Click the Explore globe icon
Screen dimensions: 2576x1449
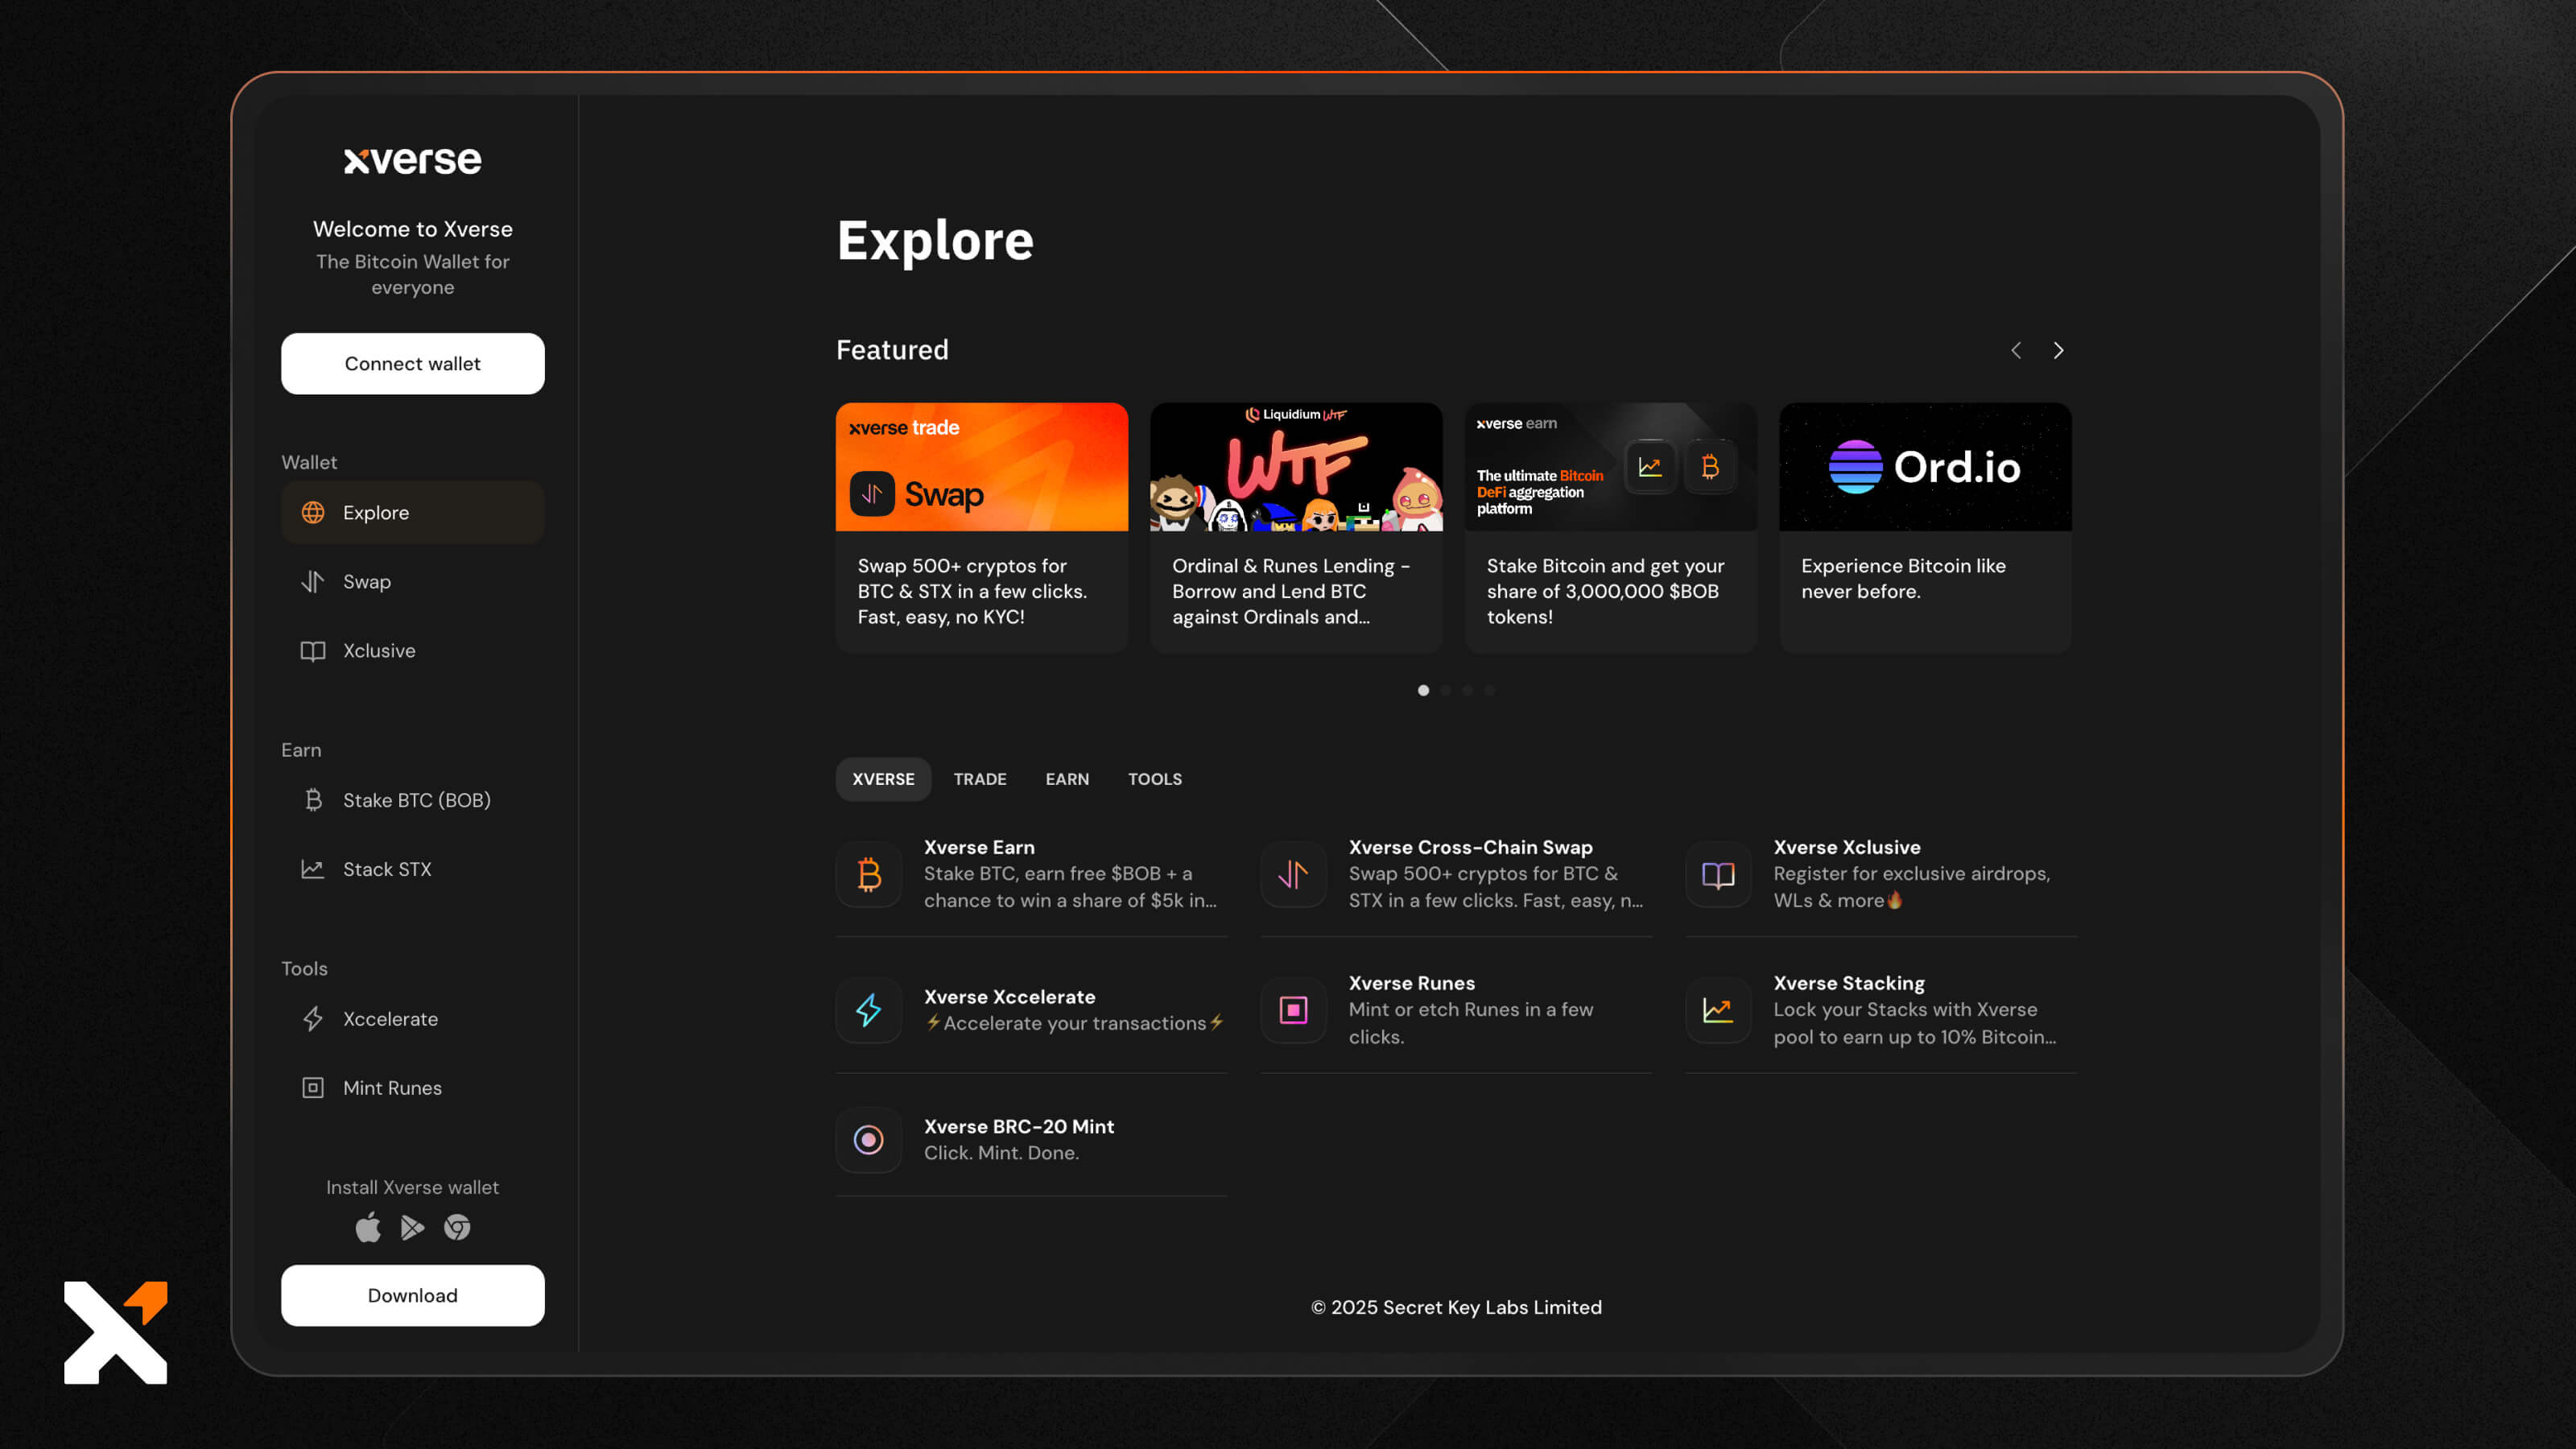click(x=313, y=512)
